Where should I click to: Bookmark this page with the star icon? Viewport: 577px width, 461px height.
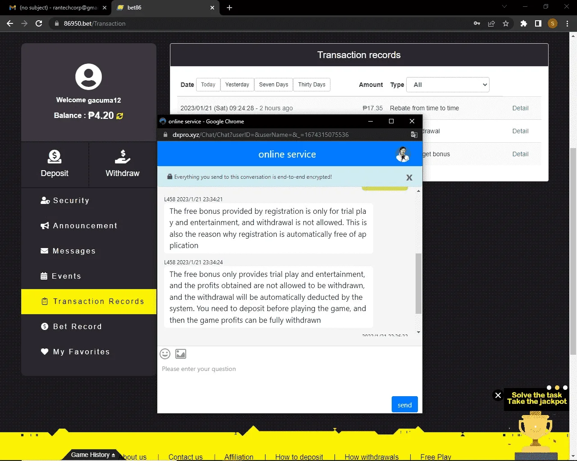click(x=506, y=23)
